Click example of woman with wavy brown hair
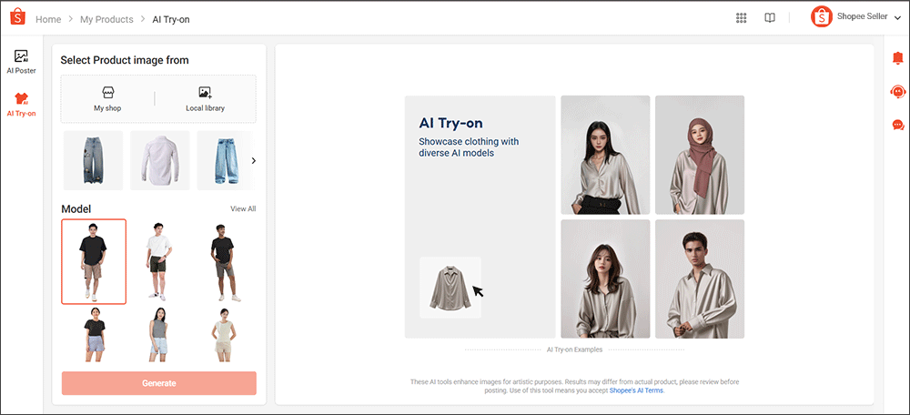This screenshot has height=415, width=910. tap(605, 278)
